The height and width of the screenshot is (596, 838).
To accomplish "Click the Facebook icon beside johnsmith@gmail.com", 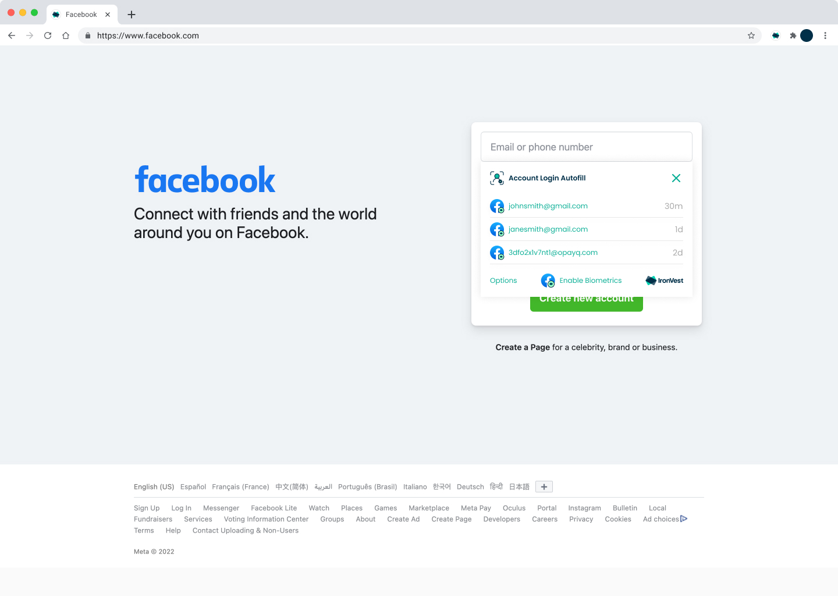I will (497, 206).
